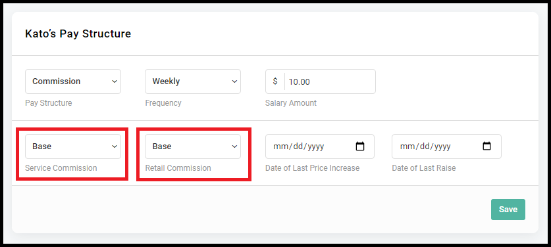This screenshot has height=247, width=551.
Task: Select year segment of Last Price Increase date
Action: [316, 146]
